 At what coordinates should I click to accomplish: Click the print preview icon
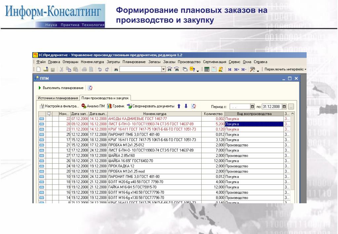pyautogui.click(x=91, y=69)
